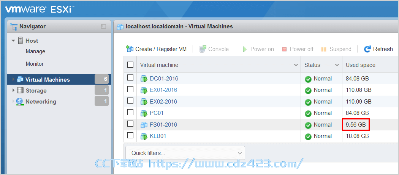
Task: Open the DC01-2016 virtual machine link
Action: [164, 79]
